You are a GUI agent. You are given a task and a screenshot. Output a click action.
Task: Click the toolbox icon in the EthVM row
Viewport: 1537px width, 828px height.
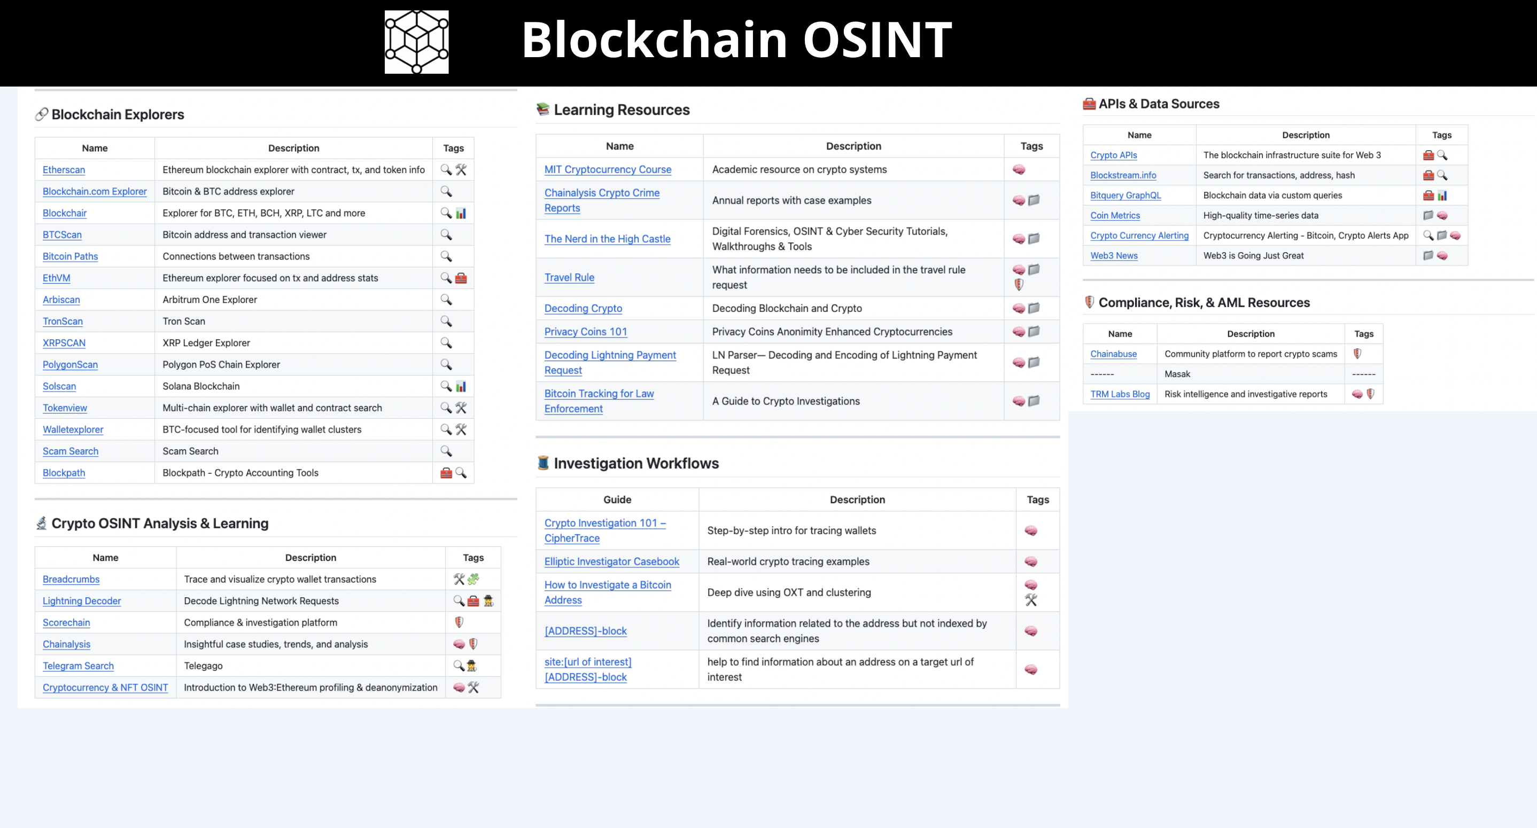click(461, 278)
